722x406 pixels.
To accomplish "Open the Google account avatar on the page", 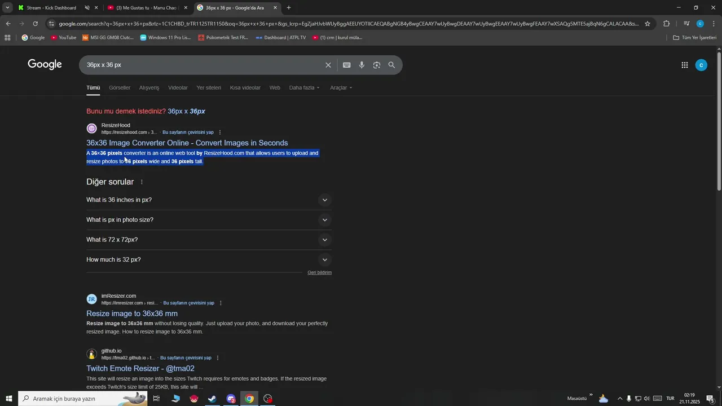I will [x=701, y=65].
